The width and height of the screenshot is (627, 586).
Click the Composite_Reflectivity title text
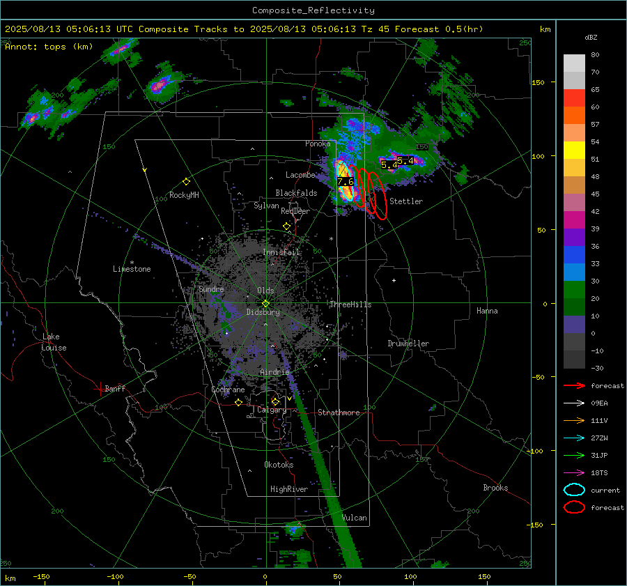coord(313,10)
